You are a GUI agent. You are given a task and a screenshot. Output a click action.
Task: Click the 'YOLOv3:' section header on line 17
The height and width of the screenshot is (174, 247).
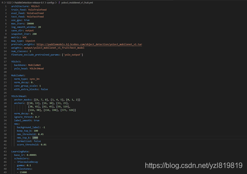point(16,61)
